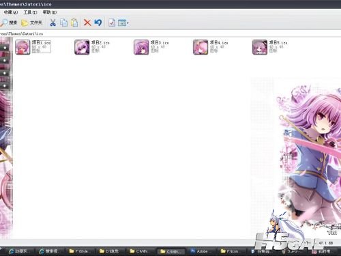Image resolution: width=341 pixels, height=256 pixels.
Task: Open the 工具(T) tools menu
Action: point(30,12)
